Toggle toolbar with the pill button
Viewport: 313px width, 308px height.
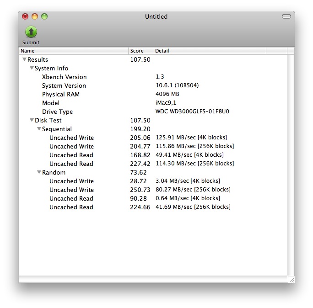tap(286, 16)
